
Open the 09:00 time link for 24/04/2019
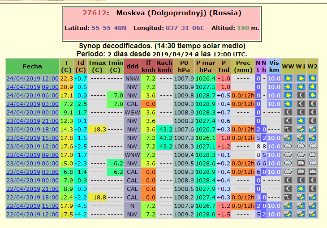pos(50,87)
